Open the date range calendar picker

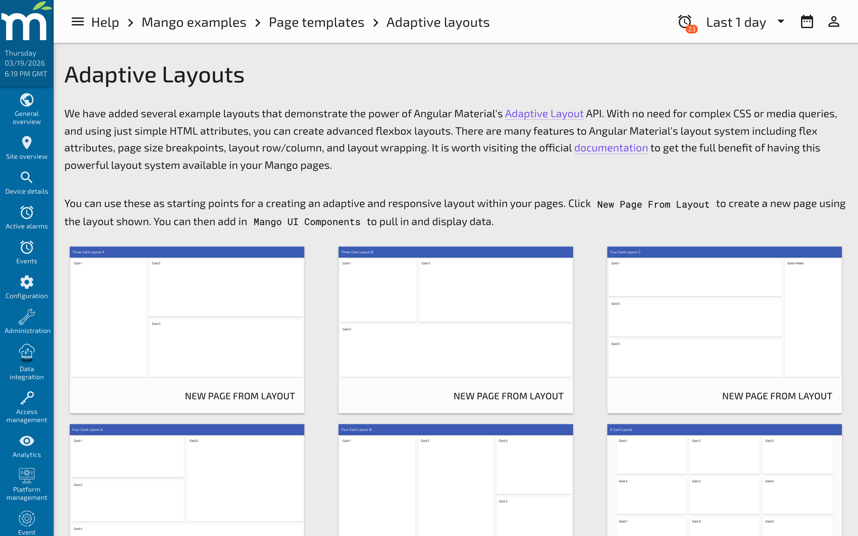point(807,22)
